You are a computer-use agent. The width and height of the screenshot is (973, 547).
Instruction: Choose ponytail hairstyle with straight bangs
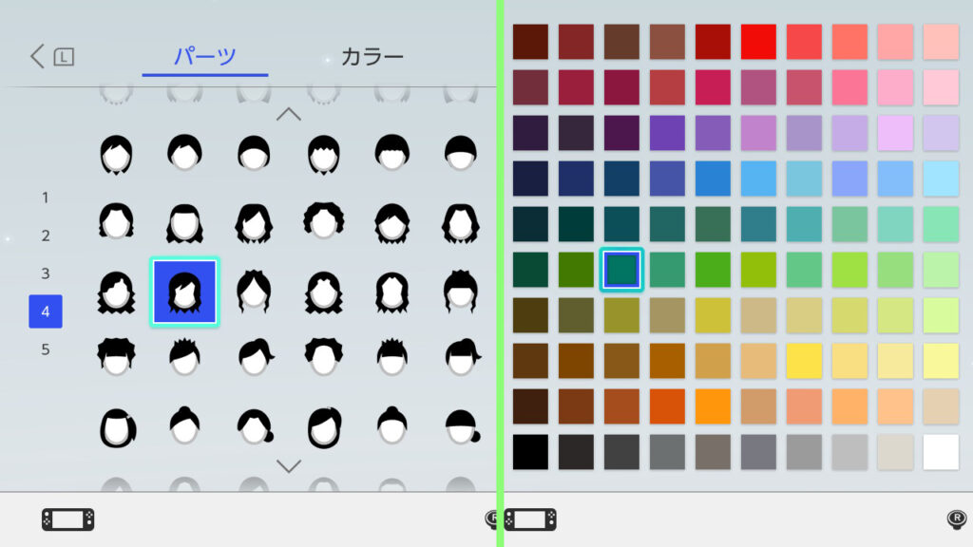463,357
